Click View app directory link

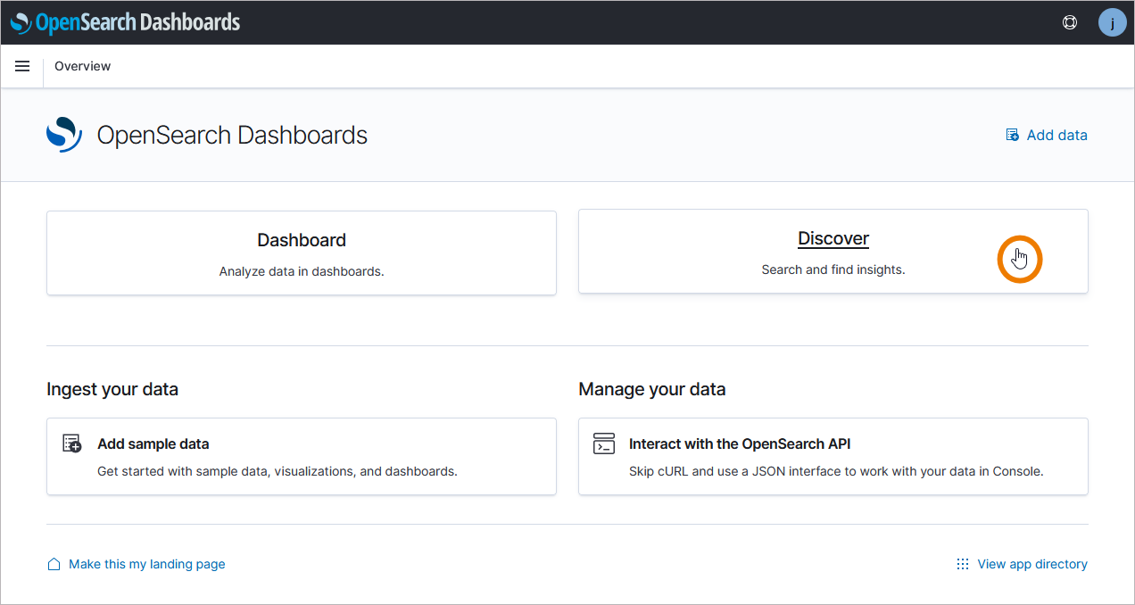tap(1031, 564)
